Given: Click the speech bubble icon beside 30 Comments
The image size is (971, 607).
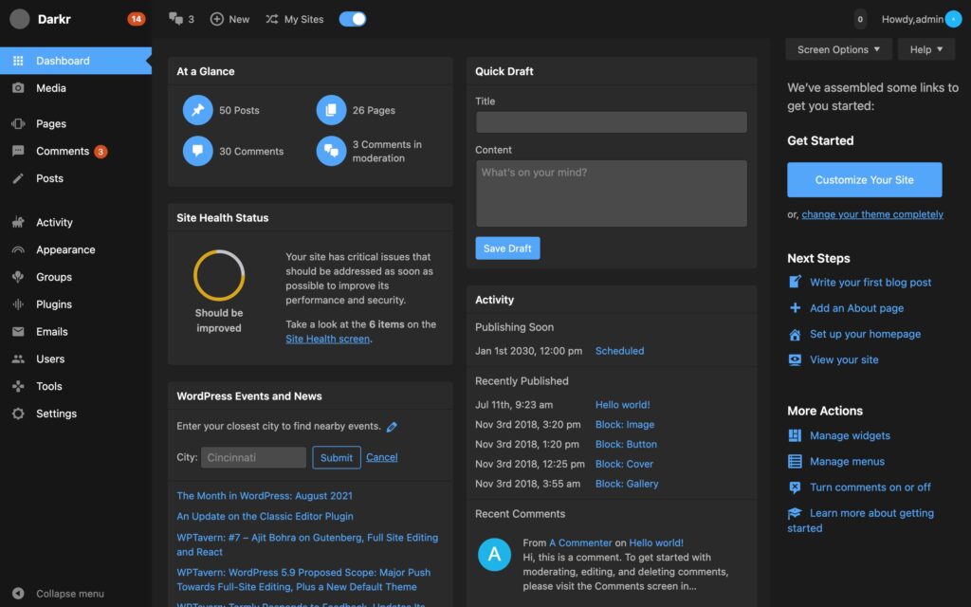Looking at the screenshot, I should click(198, 151).
